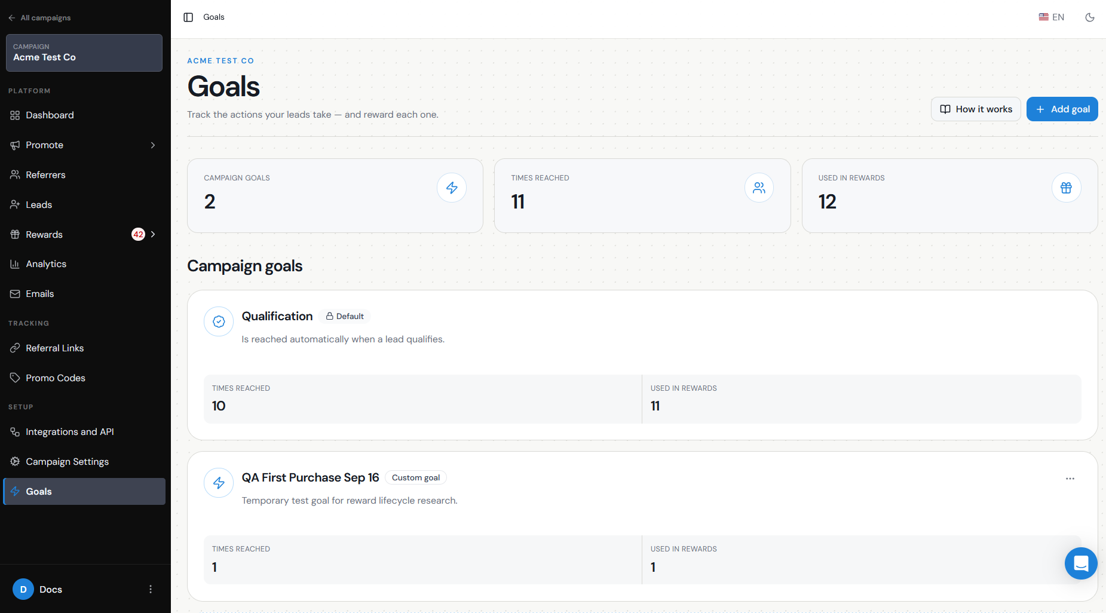Click the QA First Purchase lightning icon
This screenshot has width=1106, height=613.
(x=219, y=483)
